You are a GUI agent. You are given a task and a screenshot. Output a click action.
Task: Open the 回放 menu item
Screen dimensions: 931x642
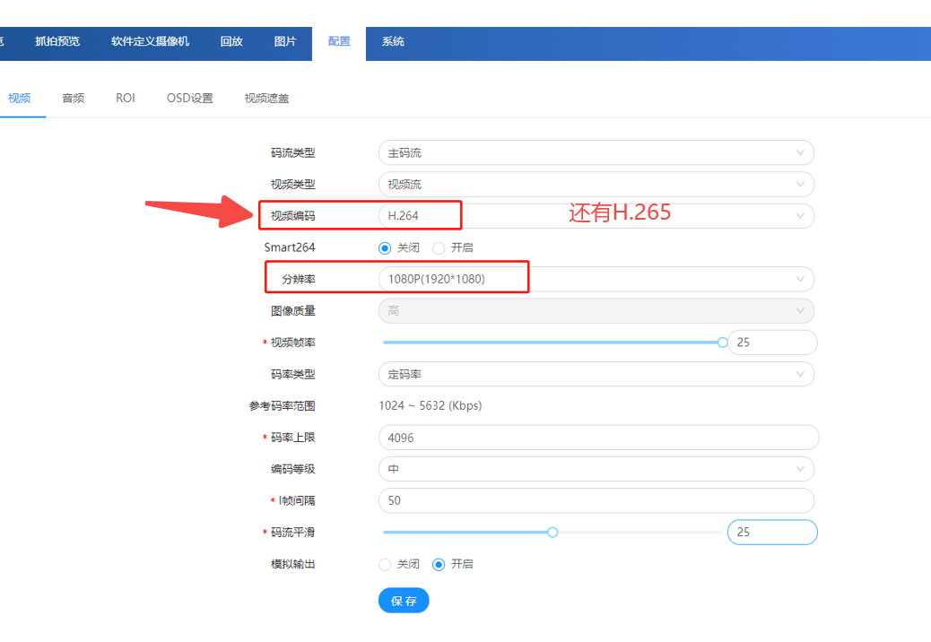coord(231,42)
